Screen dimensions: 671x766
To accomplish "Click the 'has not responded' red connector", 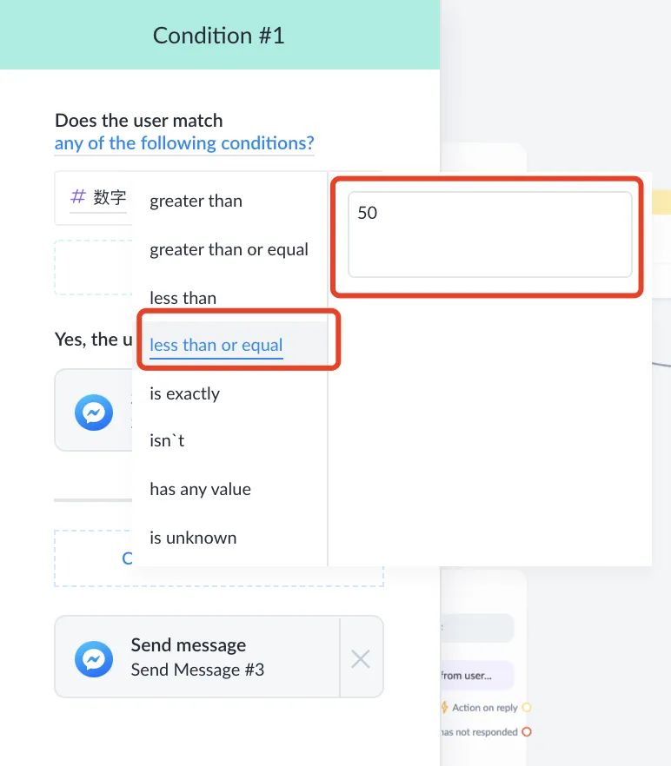I will [x=527, y=732].
